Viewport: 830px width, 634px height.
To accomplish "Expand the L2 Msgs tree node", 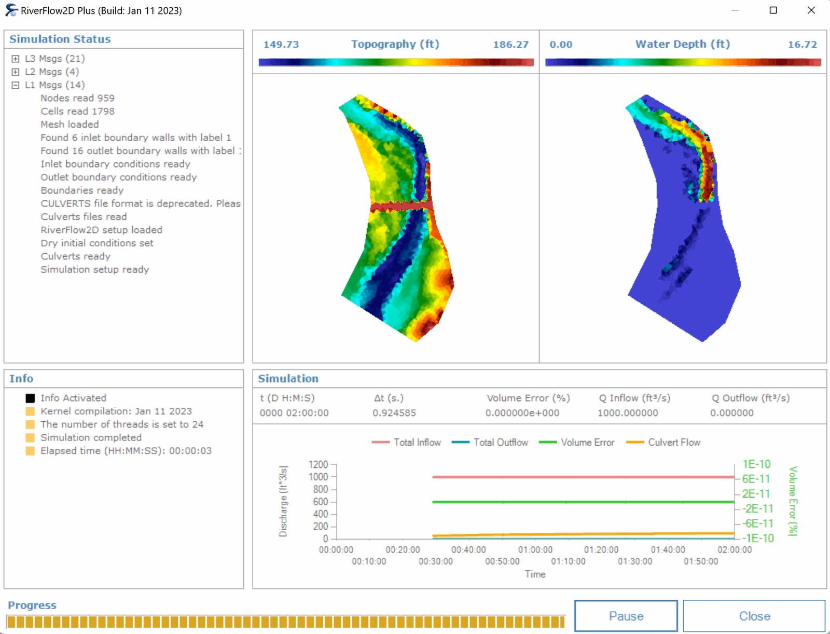I will pos(16,72).
